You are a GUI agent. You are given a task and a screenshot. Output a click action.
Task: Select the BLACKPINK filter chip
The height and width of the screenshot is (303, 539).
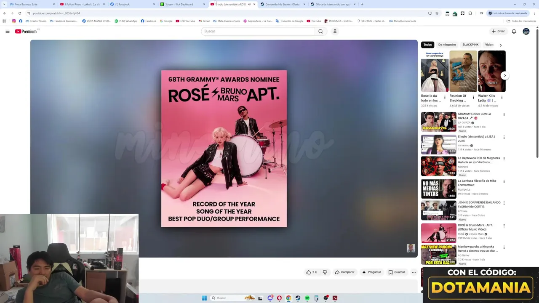coord(470,45)
